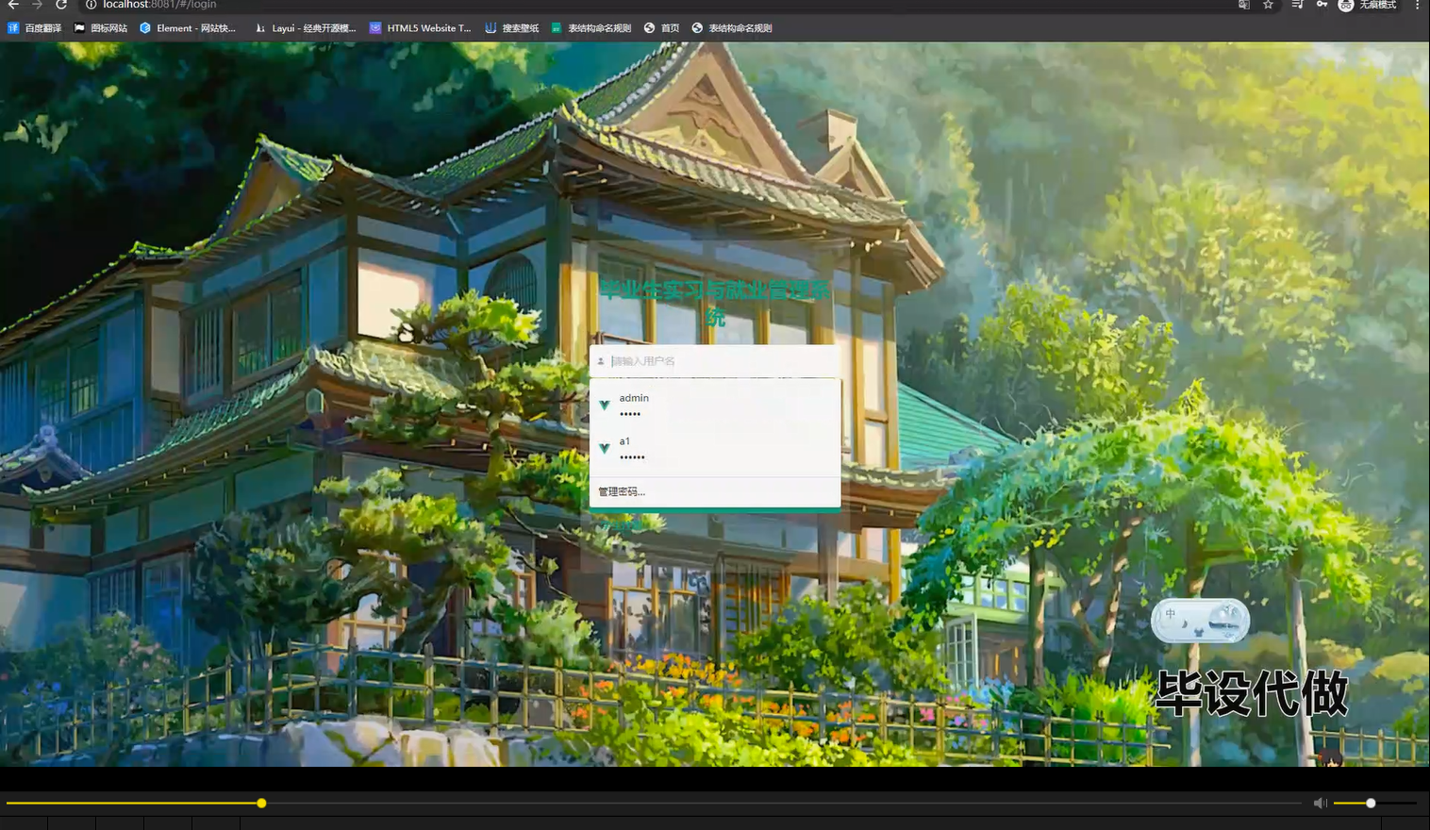This screenshot has height=830, width=1430.
Task: Open the browser three-dot menu
Action: click(x=1419, y=6)
